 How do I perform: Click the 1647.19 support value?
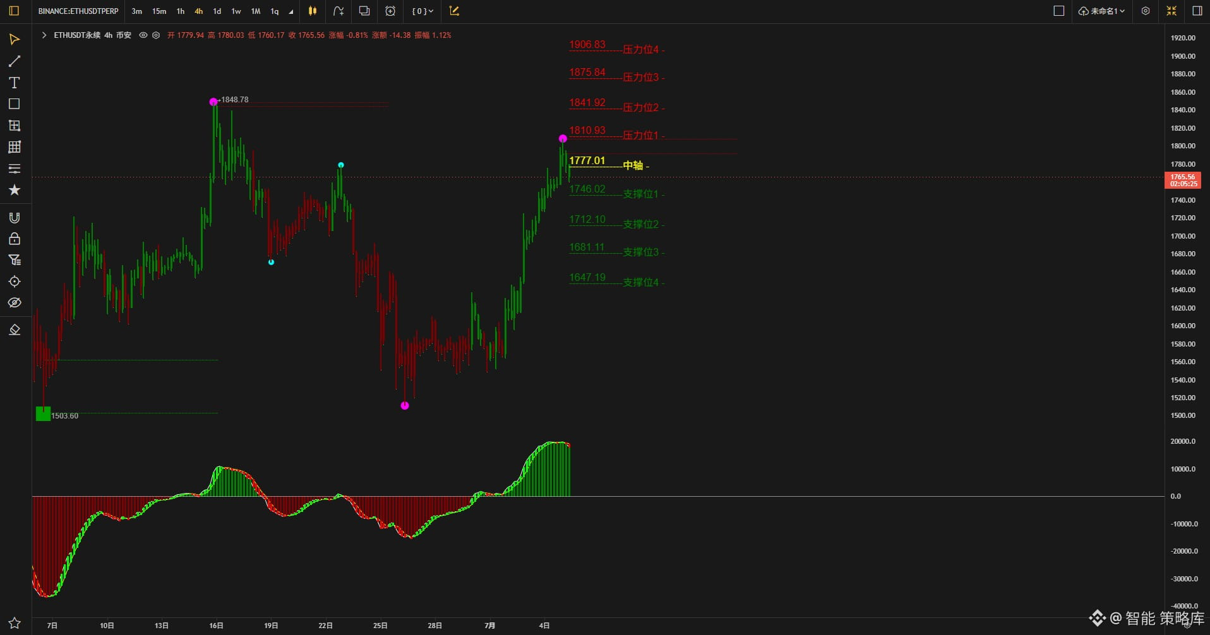587,278
